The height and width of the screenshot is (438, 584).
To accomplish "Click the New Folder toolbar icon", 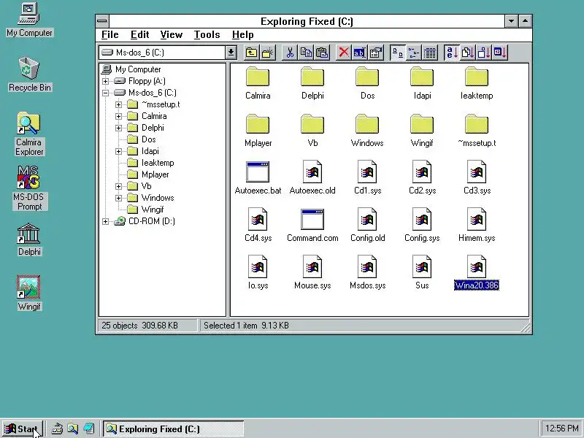I will pyautogui.click(x=267, y=53).
